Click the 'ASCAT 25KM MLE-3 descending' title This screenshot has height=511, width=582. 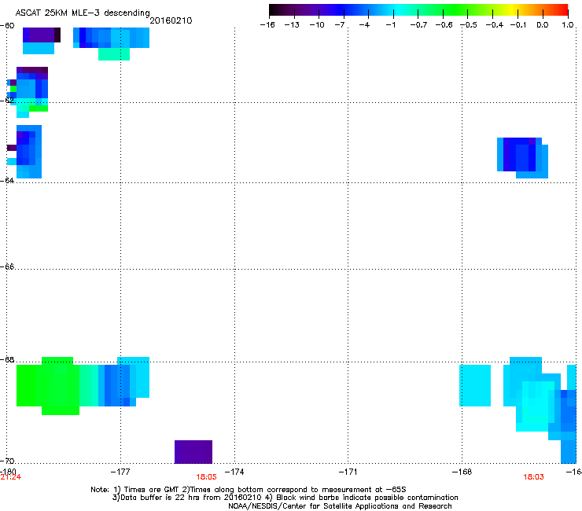point(83,13)
